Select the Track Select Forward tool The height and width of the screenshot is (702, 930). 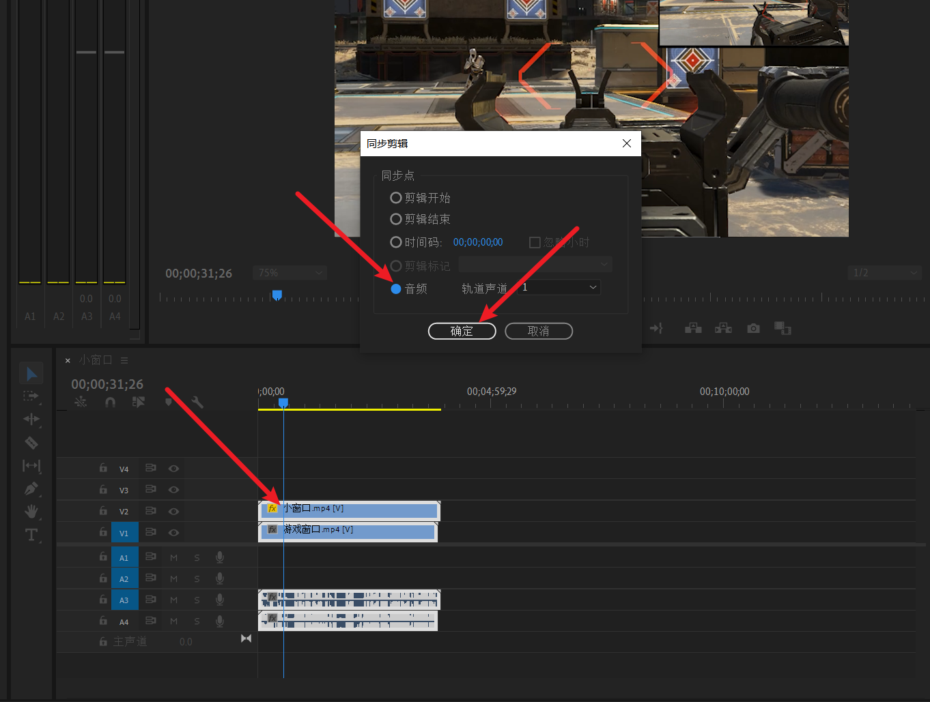coord(31,396)
